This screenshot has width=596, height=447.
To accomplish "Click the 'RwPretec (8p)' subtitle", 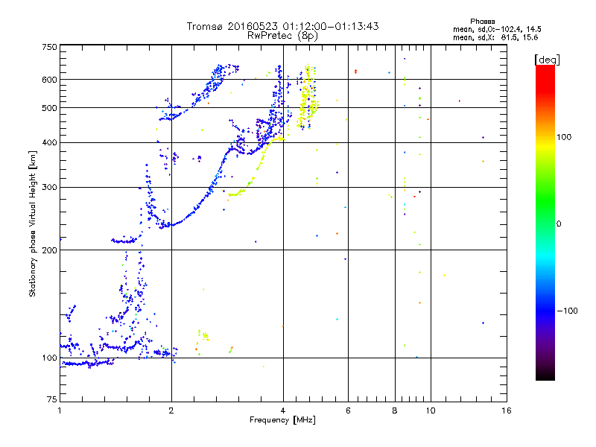I will pyautogui.click(x=282, y=36).
